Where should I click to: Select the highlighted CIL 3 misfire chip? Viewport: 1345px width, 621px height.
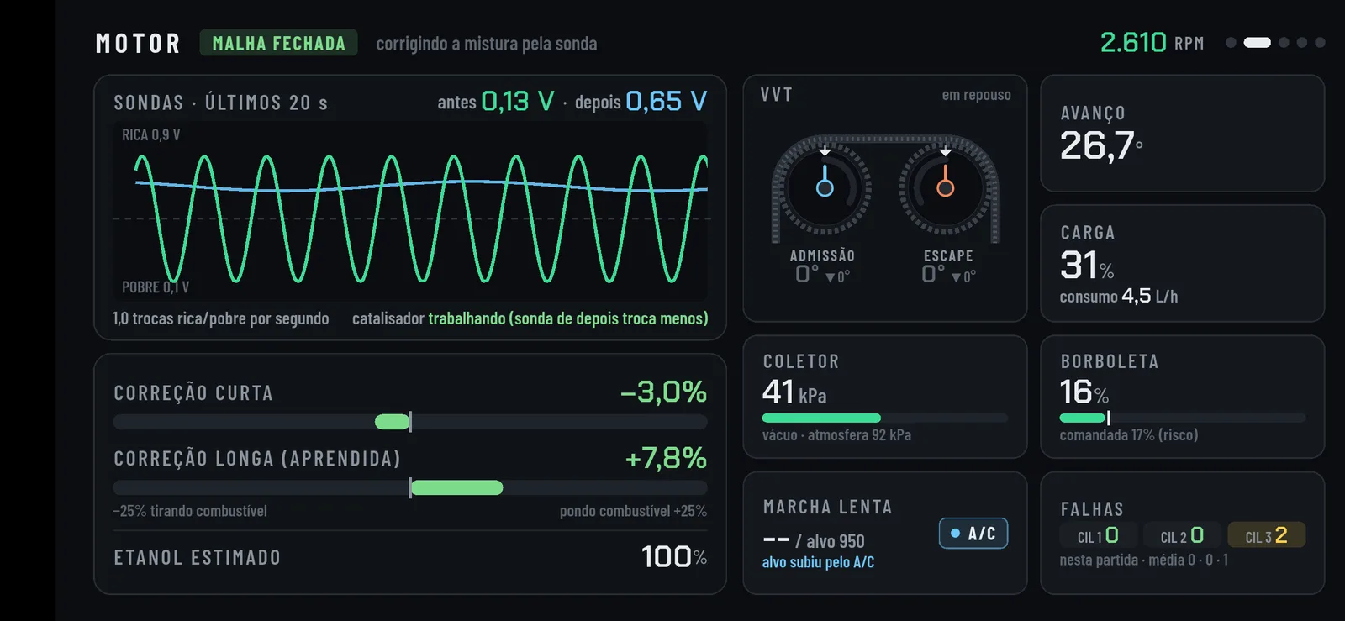[x=1266, y=535]
